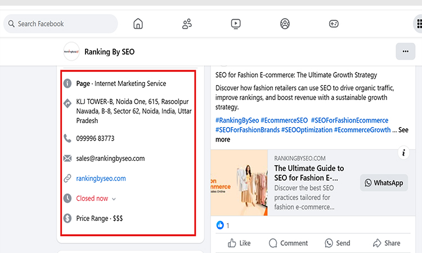Click the clock icon beside Closed now

[68, 198]
